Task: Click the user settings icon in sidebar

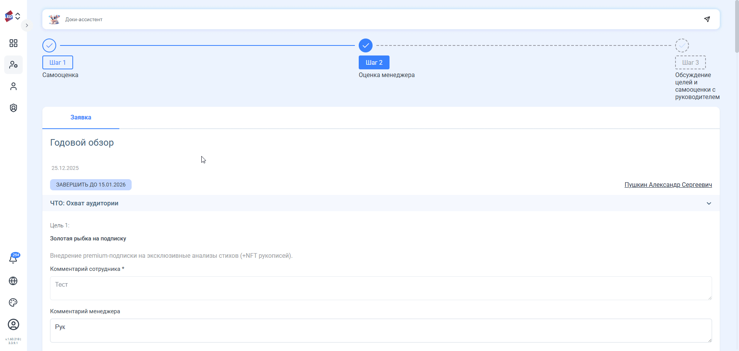Action: tap(13, 65)
